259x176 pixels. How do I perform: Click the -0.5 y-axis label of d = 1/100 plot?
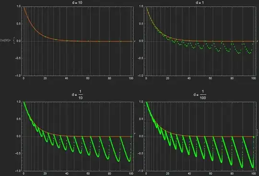[x=140, y=153]
